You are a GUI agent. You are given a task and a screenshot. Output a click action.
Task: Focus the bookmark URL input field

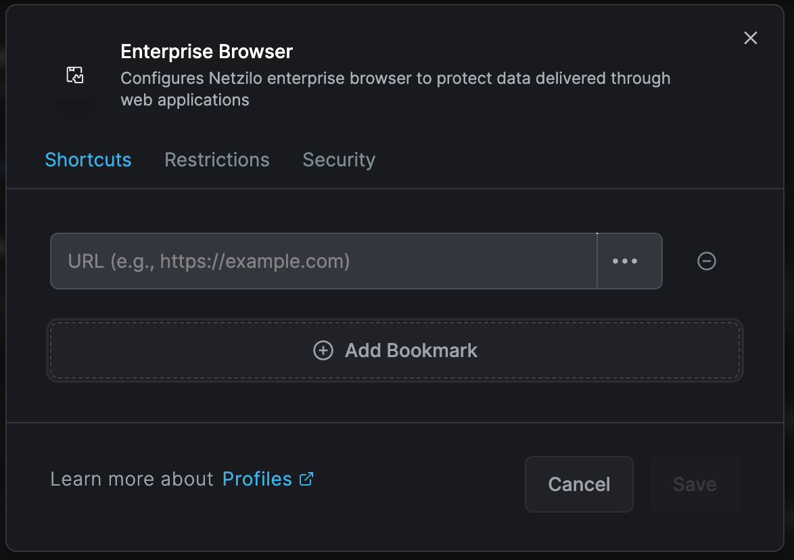point(323,261)
